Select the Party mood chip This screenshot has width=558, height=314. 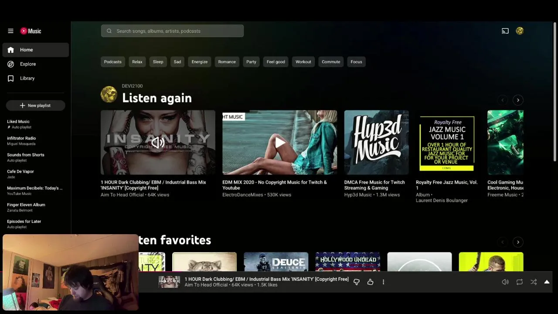(x=251, y=61)
